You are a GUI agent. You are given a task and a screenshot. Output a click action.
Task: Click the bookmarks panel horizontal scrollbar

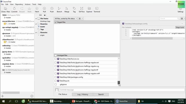click(x=11, y=93)
